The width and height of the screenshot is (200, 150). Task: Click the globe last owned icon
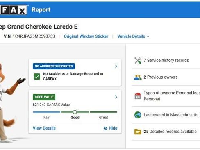(x=138, y=115)
